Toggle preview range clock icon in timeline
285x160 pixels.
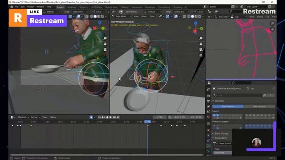[170, 117]
